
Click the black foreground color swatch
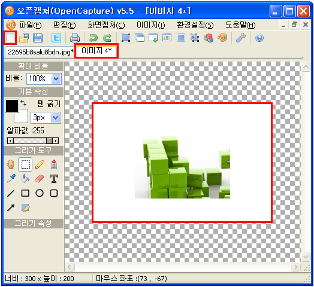[12, 106]
